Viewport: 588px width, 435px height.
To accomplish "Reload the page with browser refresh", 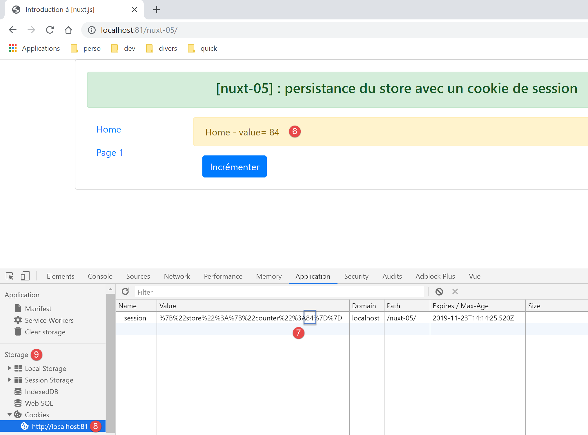I will point(50,30).
